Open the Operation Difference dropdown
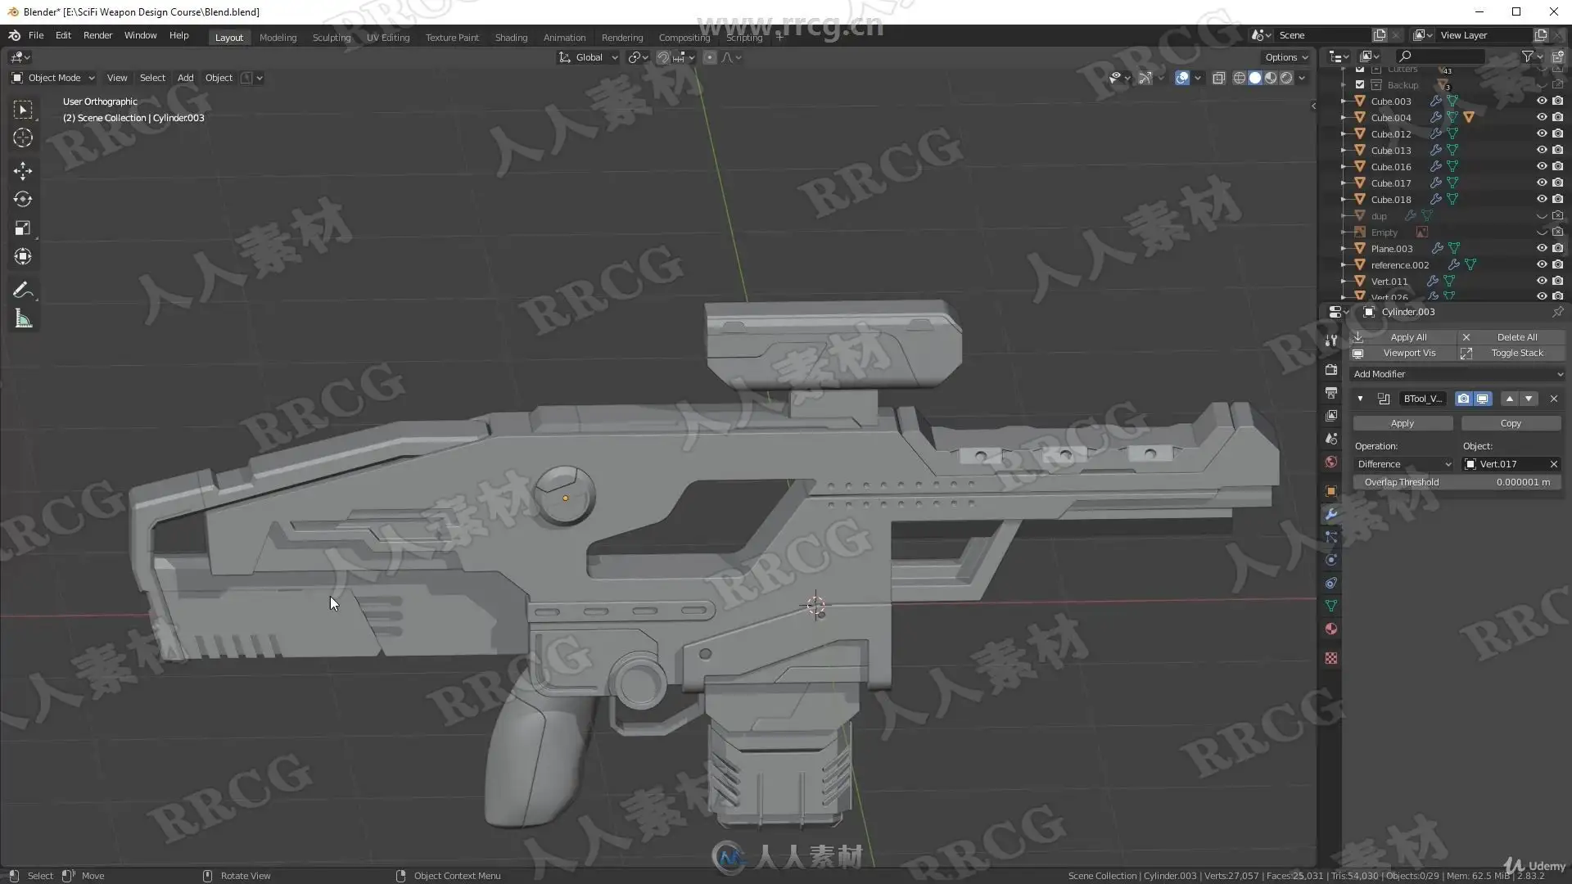This screenshot has width=1572, height=884. click(x=1403, y=464)
